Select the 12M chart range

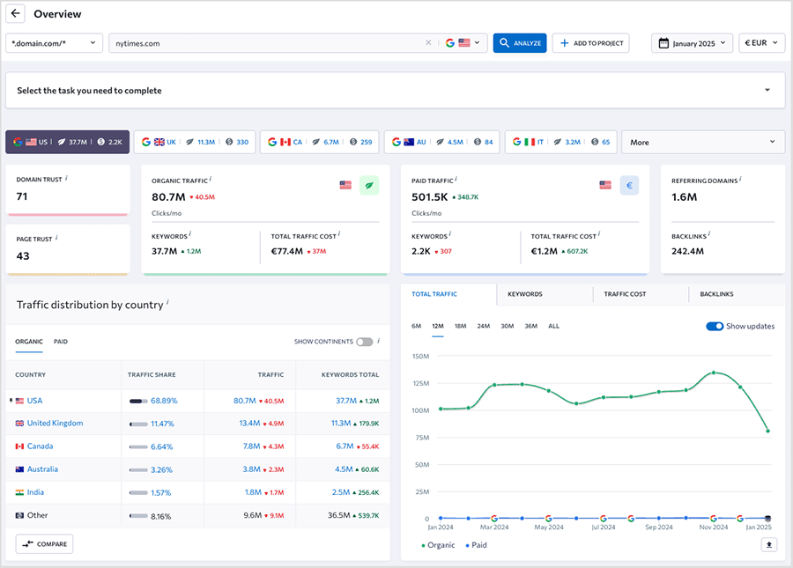(x=438, y=327)
